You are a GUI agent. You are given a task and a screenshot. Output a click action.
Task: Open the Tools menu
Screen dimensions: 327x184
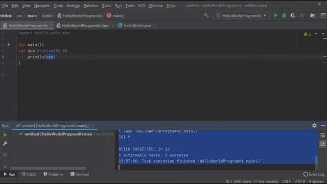click(x=130, y=6)
